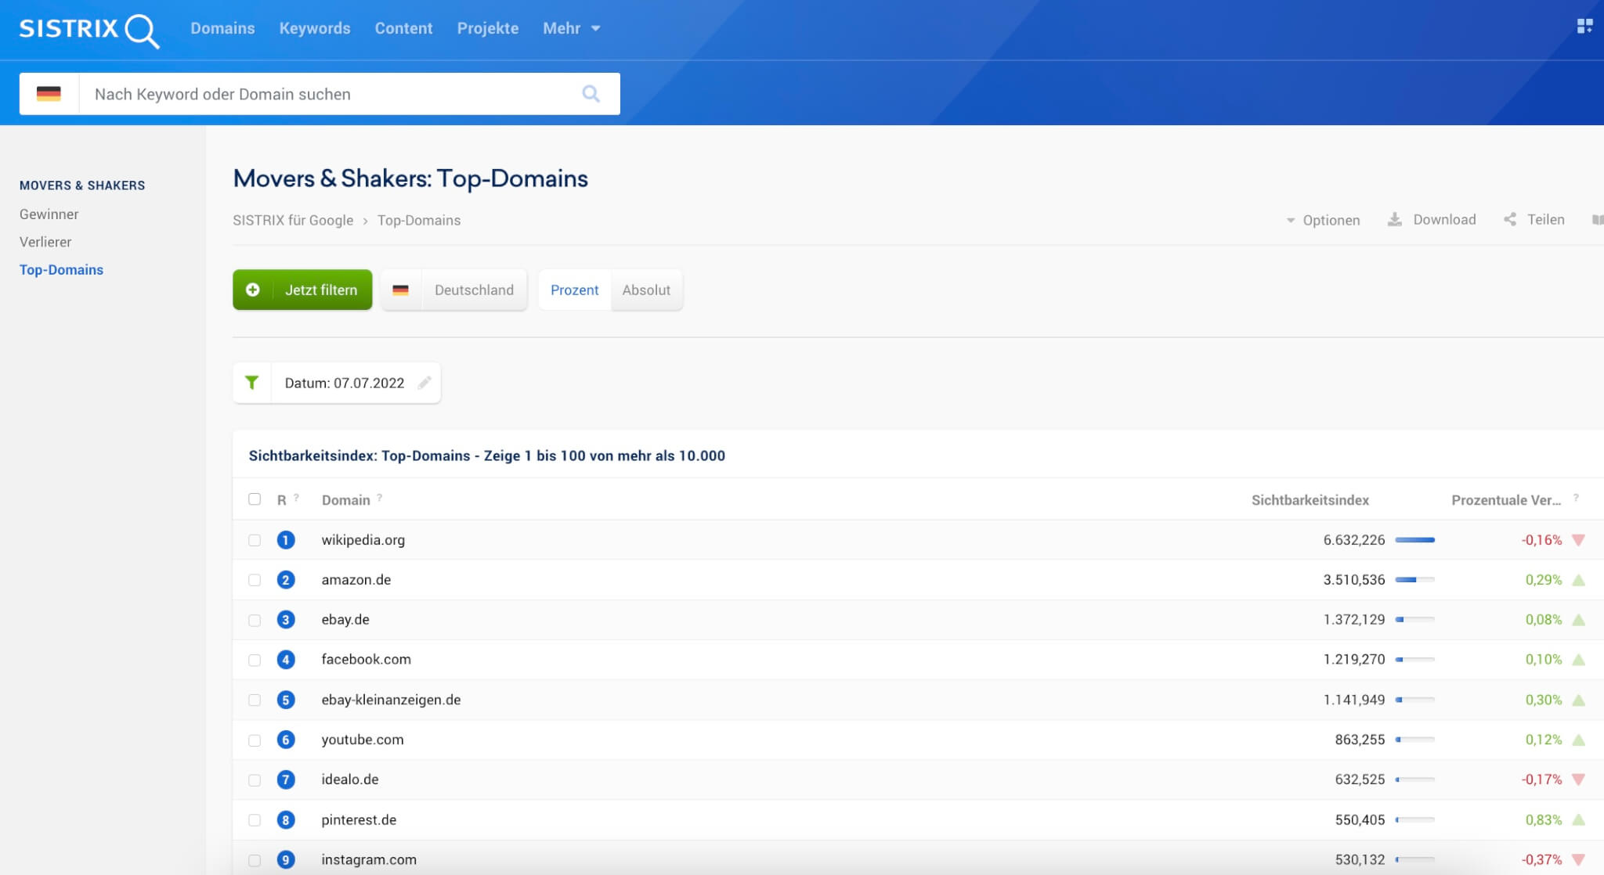The width and height of the screenshot is (1604, 875).
Task: Check the pinterest.de row checkbox
Action: click(x=255, y=819)
